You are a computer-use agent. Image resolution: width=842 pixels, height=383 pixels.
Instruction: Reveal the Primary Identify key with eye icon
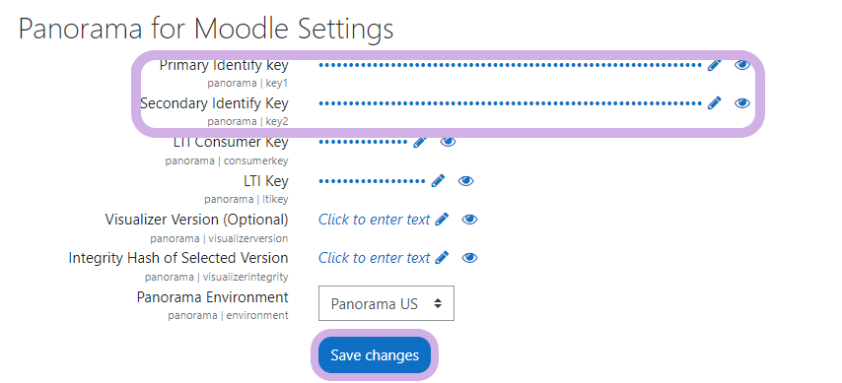tap(742, 65)
